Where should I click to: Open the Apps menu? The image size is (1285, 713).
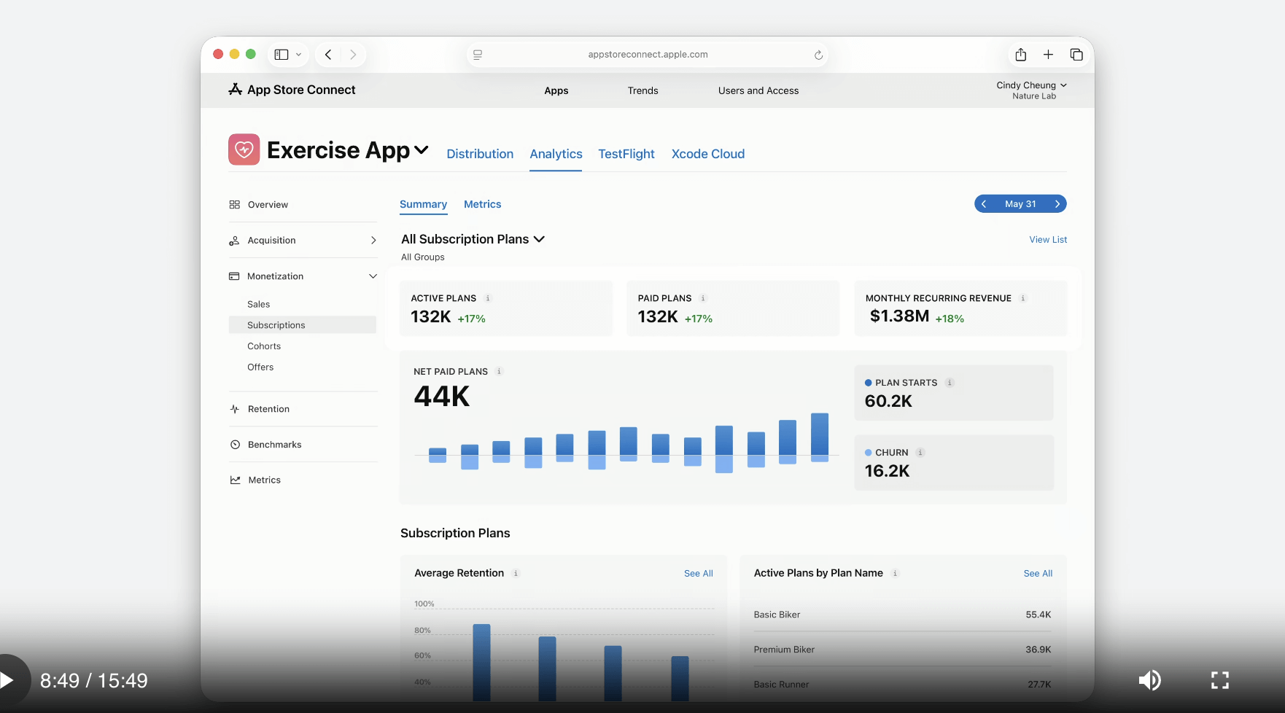click(556, 90)
